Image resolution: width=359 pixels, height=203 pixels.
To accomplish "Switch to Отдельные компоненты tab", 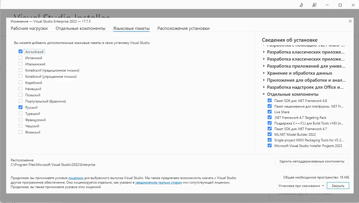I will [x=80, y=28].
